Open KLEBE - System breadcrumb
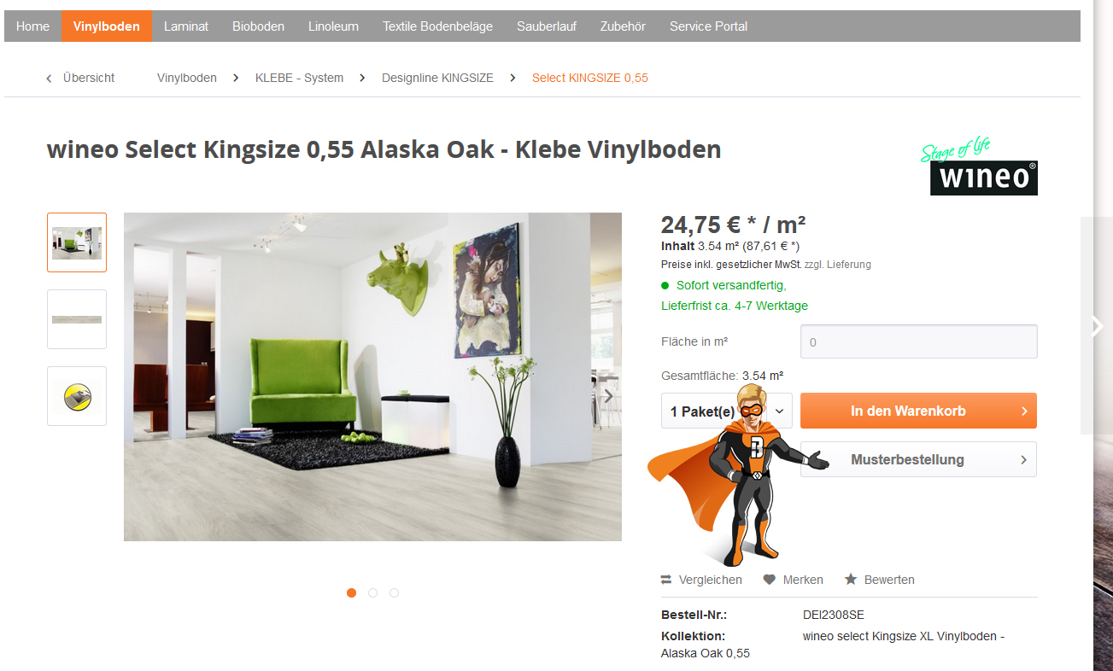 [x=299, y=78]
